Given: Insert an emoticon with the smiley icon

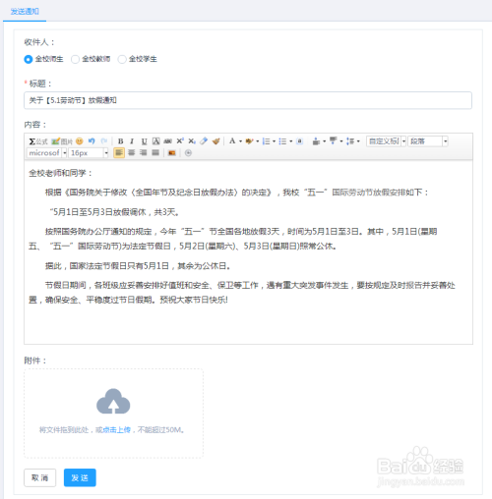Looking at the screenshot, I should pos(80,141).
